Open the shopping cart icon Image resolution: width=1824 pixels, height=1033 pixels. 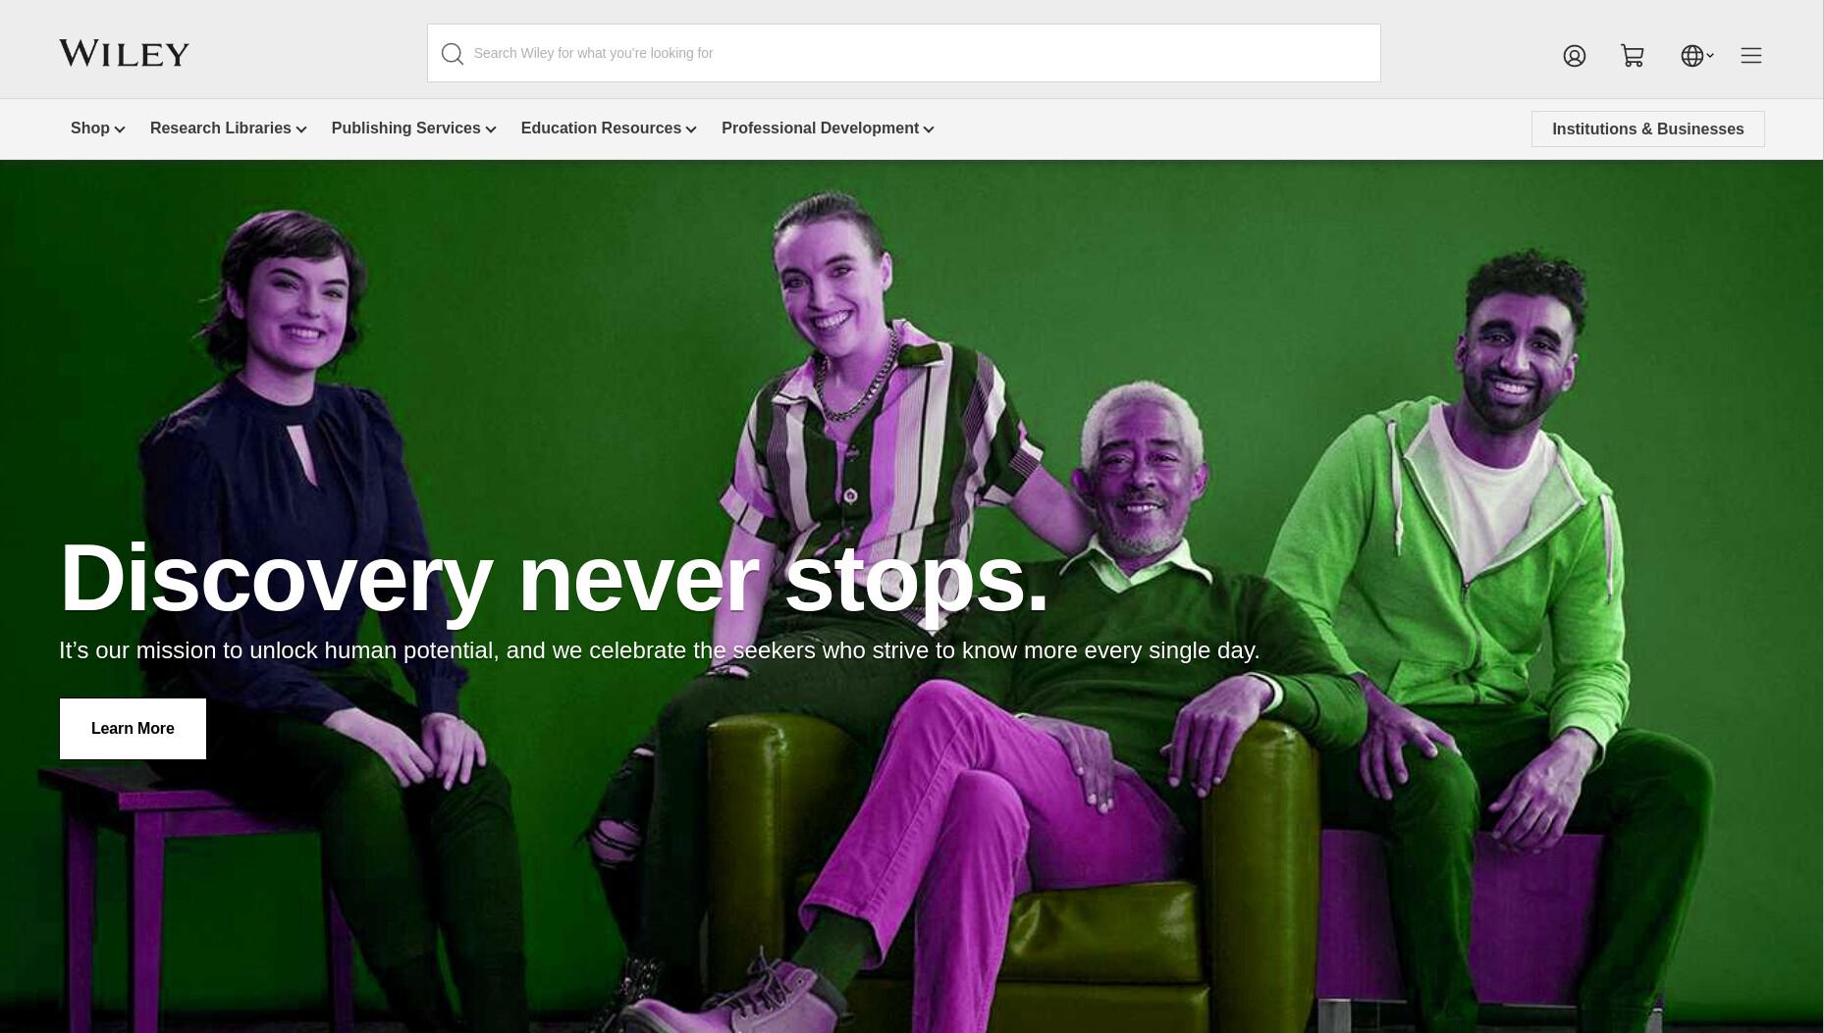point(1633,56)
